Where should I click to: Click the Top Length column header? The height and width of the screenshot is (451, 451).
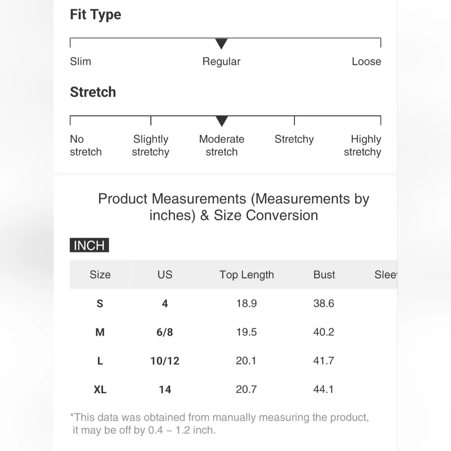247,275
